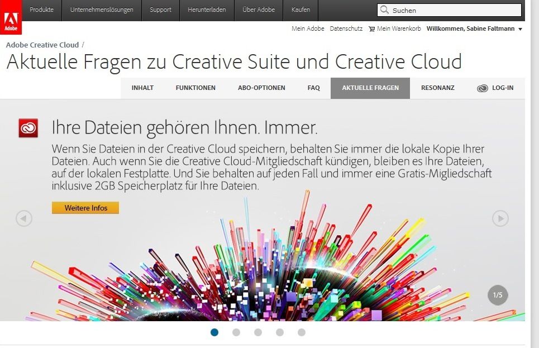Switch to the FAQ tab
Image resolution: width=539 pixels, height=348 pixels.
tap(313, 88)
